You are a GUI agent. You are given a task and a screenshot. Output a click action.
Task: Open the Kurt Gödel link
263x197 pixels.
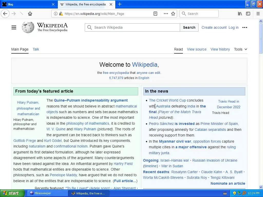(53, 141)
